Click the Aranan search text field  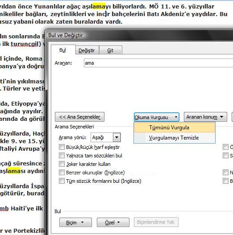pos(158,63)
